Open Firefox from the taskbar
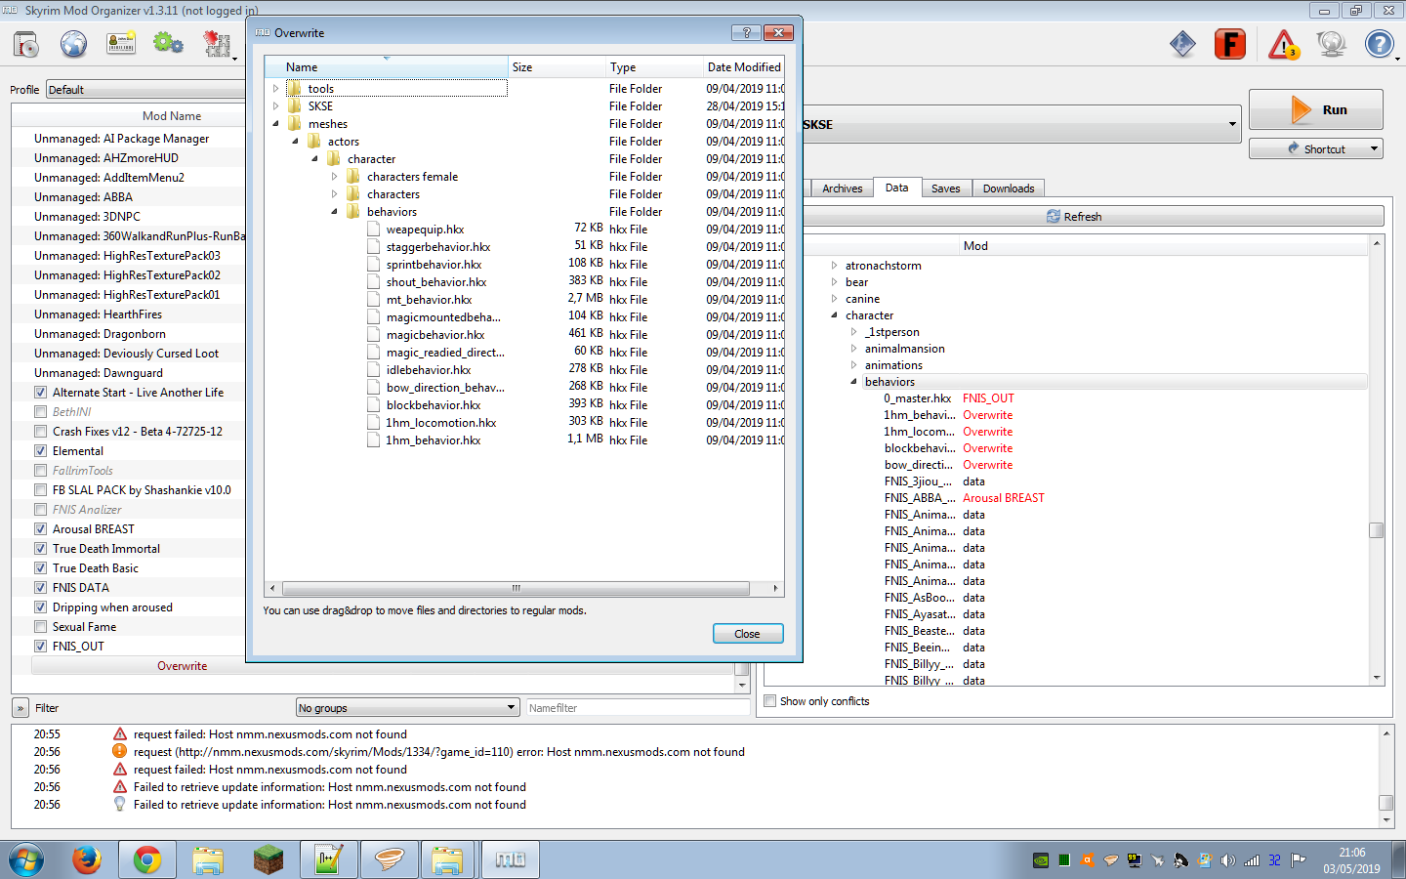 [x=87, y=859]
